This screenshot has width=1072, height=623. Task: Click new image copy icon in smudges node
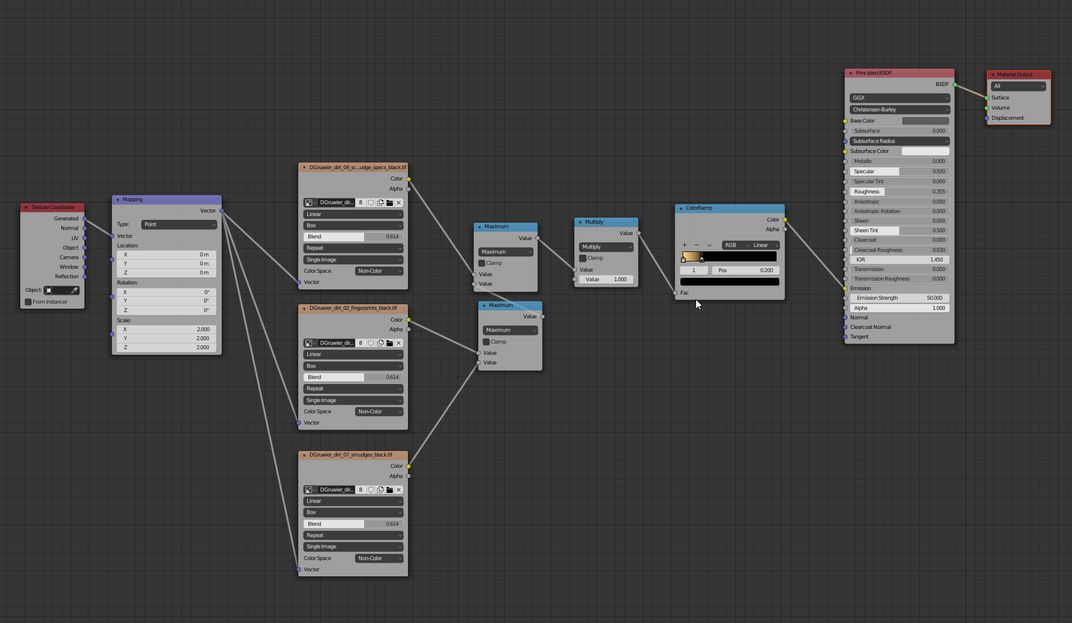[x=380, y=490]
